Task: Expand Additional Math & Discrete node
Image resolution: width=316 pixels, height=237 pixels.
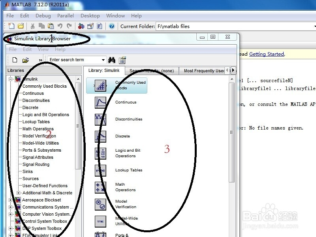Action: (x=18, y=193)
